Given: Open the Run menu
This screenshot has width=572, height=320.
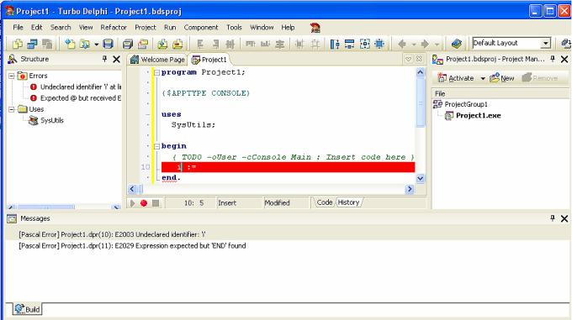Looking at the screenshot, I should coord(170,28).
